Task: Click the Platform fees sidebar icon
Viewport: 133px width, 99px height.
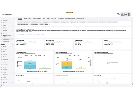Action: (2, 85)
